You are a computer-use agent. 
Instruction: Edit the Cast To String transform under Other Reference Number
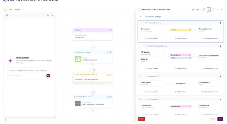click(190, 55)
